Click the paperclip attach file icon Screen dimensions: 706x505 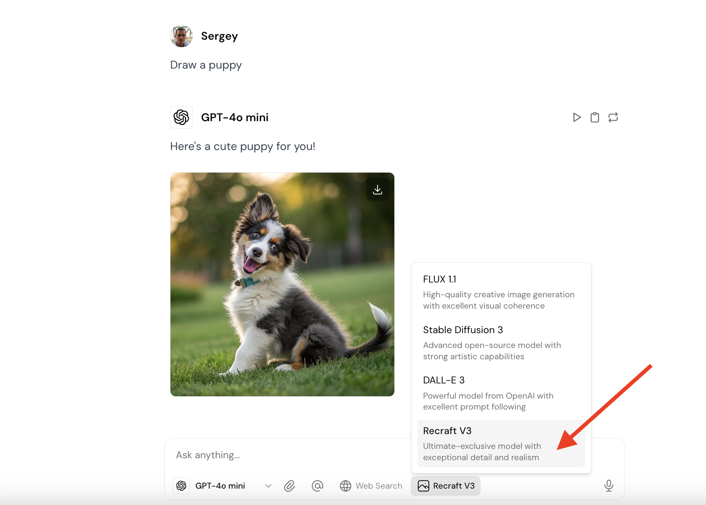(x=289, y=486)
